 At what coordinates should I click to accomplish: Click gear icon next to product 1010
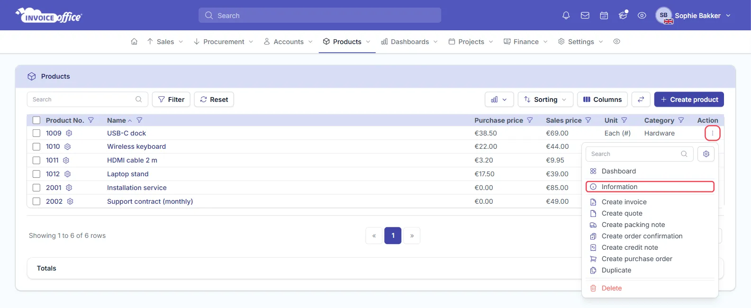pos(67,147)
